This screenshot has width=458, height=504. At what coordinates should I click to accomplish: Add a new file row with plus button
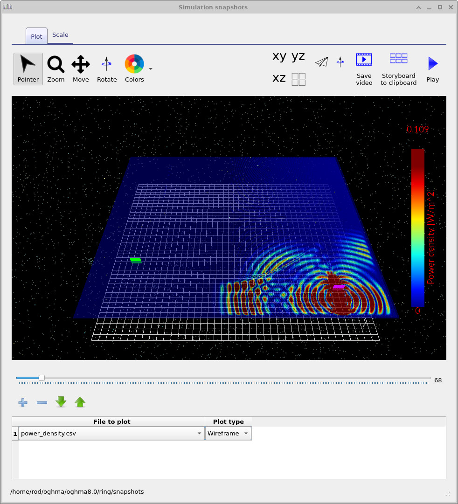22,402
